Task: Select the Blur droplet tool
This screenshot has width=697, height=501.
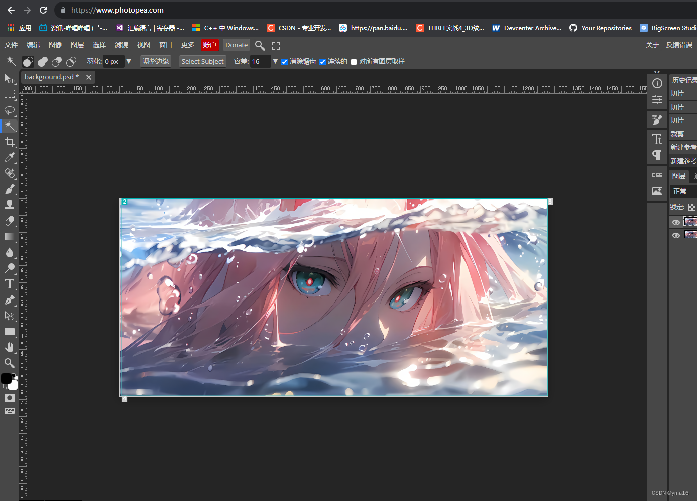Action: [x=10, y=252]
